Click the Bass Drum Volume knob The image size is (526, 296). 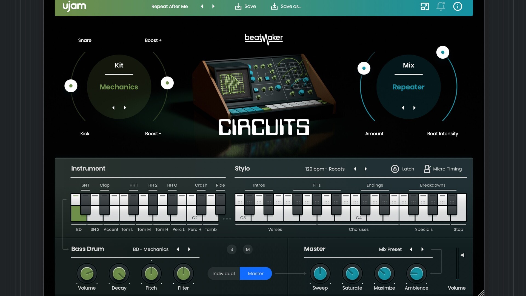pyautogui.click(x=87, y=274)
